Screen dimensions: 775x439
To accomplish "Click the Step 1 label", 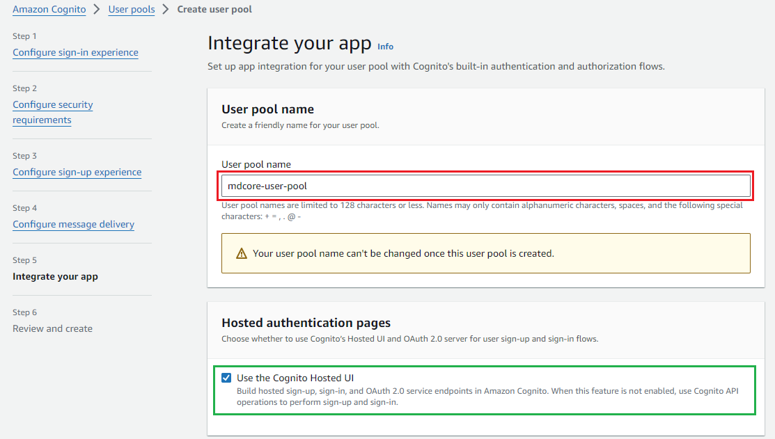I will pos(24,36).
